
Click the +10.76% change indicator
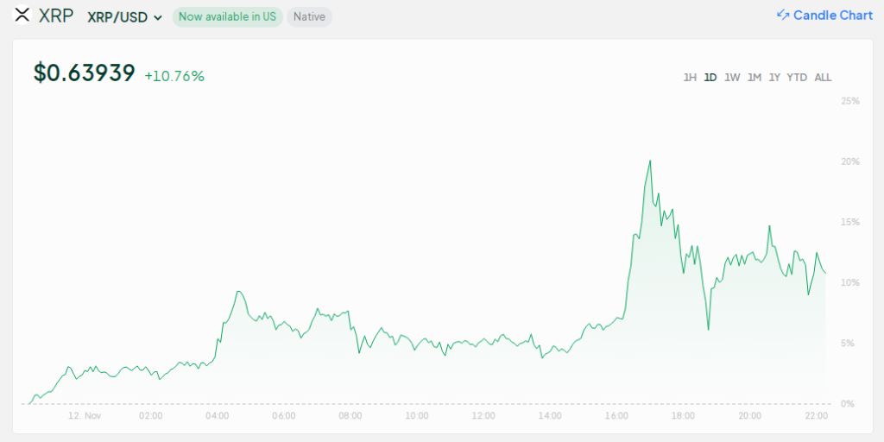[x=174, y=76]
